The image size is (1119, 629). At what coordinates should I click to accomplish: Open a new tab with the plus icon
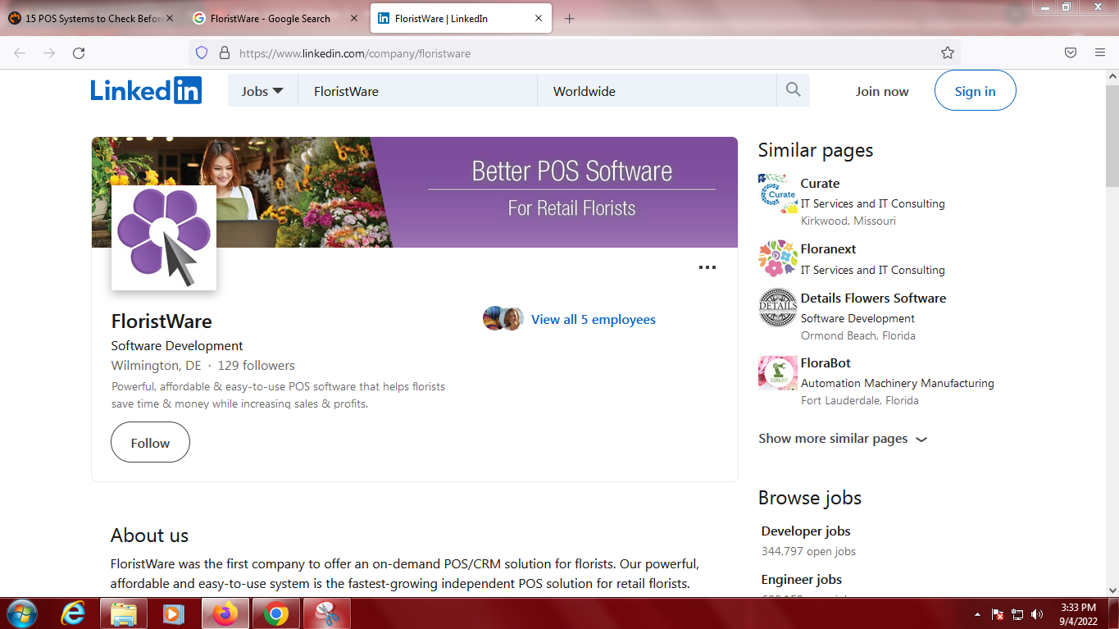pos(570,19)
